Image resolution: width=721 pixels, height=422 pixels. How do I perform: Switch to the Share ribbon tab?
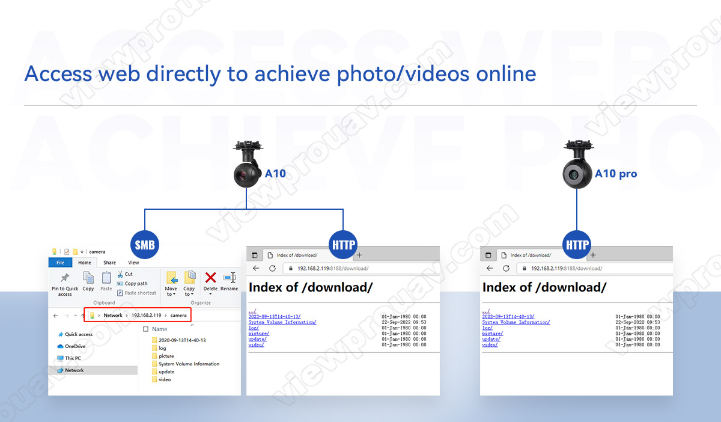coord(109,263)
